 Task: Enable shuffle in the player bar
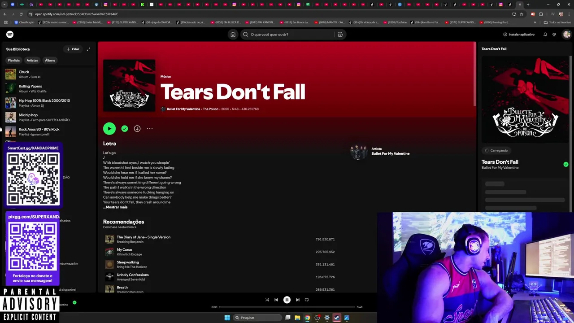tap(267, 300)
